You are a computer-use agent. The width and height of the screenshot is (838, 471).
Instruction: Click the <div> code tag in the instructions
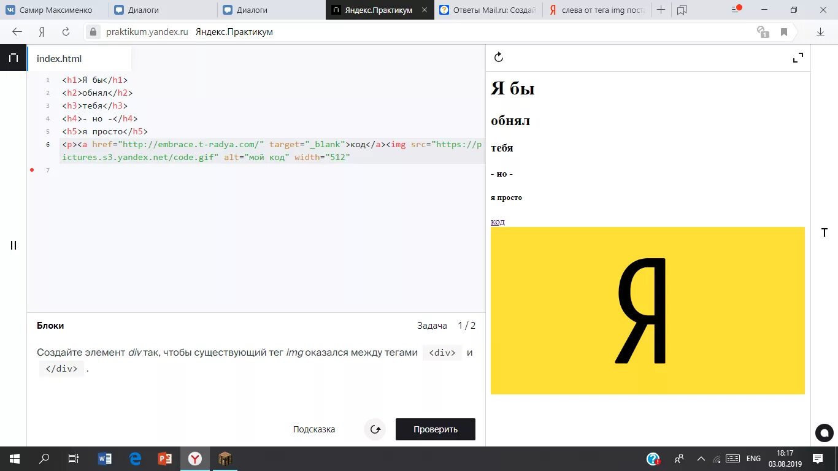coord(442,353)
